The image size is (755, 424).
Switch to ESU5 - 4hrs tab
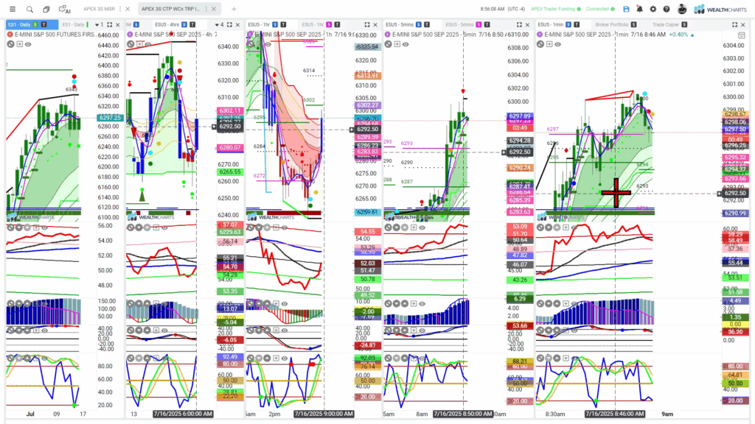point(167,24)
